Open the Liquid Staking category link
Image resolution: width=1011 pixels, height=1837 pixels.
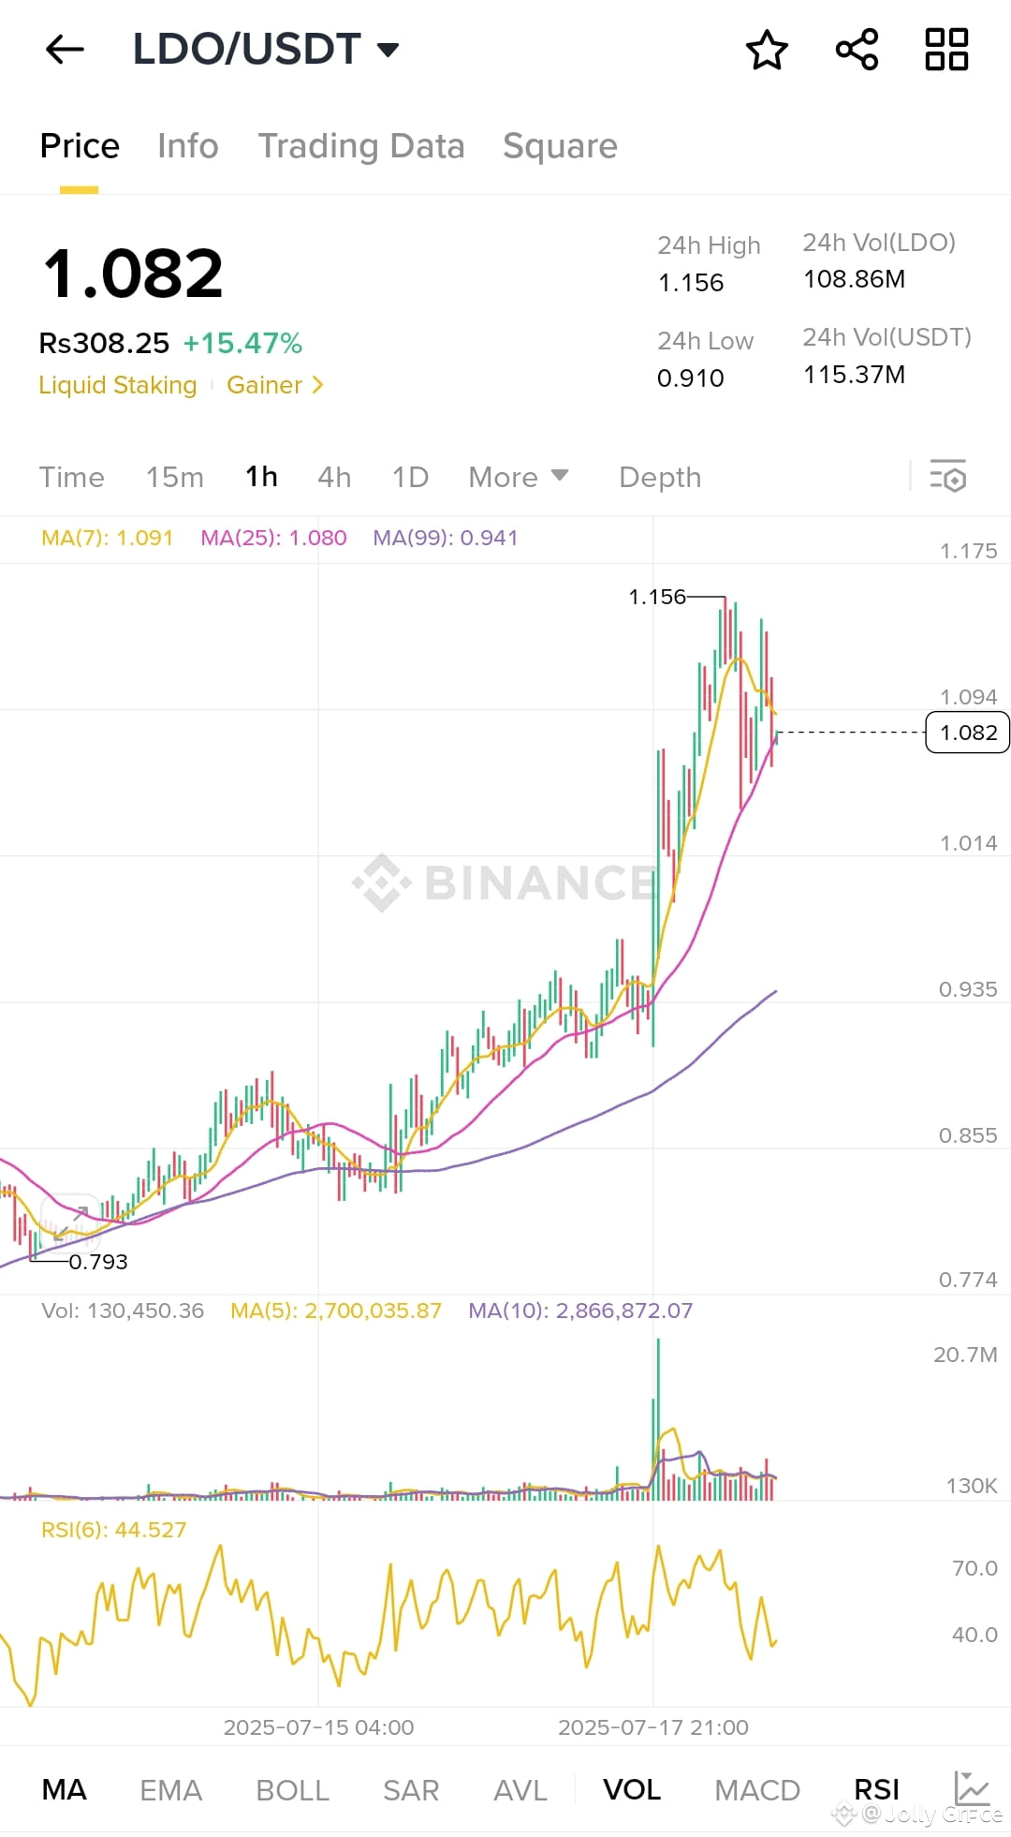(x=118, y=385)
